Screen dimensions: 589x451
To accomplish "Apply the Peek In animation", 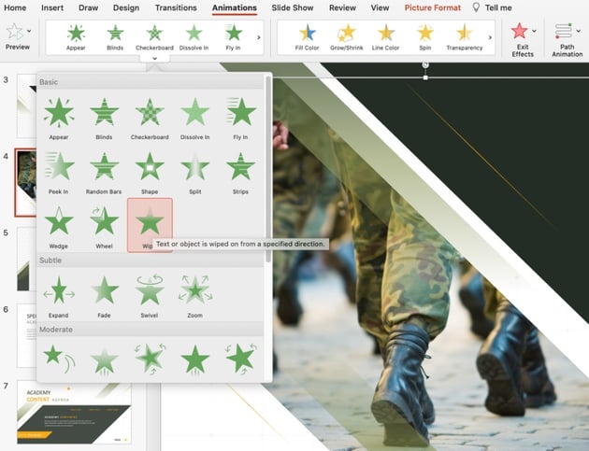I will 59,169.
